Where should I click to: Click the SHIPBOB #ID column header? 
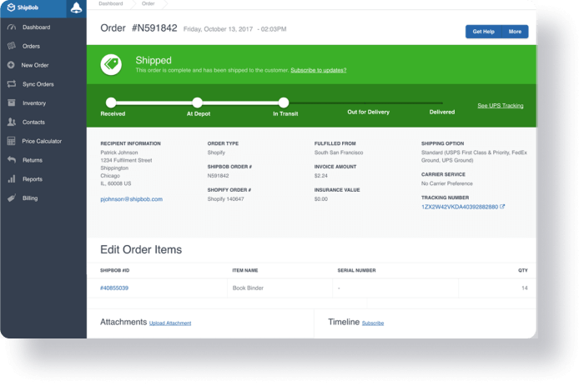[115, 271]
